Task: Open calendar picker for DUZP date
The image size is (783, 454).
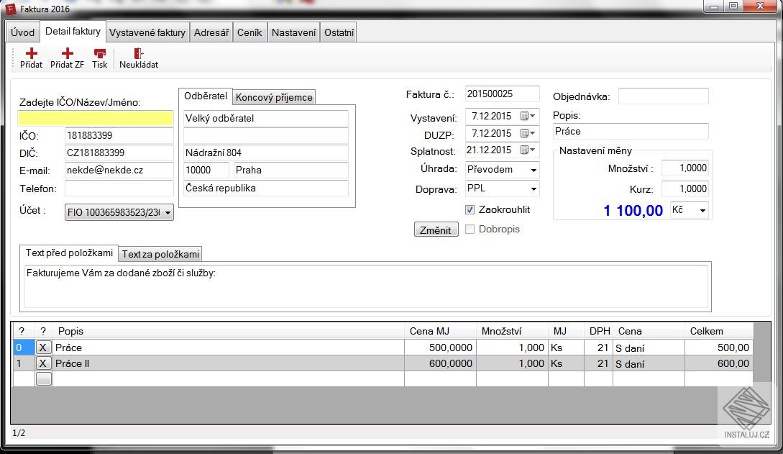Action: coord(528,133)
